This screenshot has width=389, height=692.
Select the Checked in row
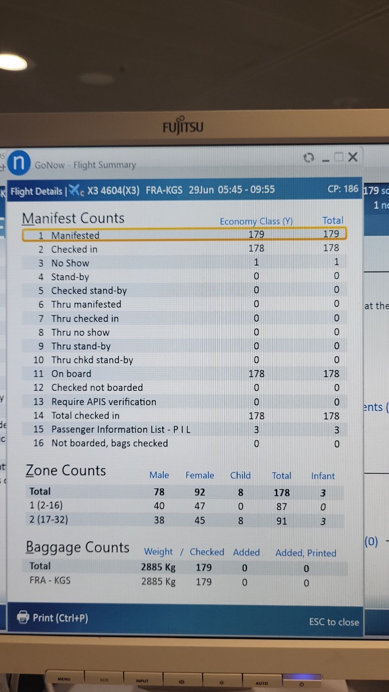click(x=184, y=249)
